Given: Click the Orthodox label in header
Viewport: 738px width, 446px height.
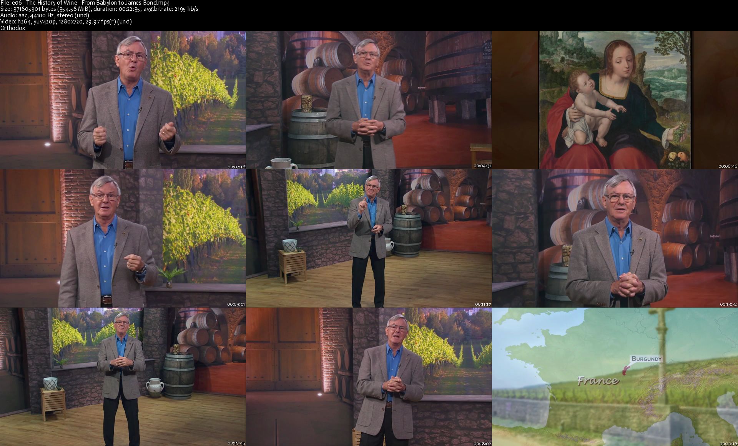Looking at the screenshot, I should click(x=13, y=28).
